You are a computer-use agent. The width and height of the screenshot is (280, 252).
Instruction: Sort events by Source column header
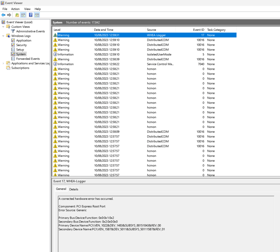[x=161, y=30]
